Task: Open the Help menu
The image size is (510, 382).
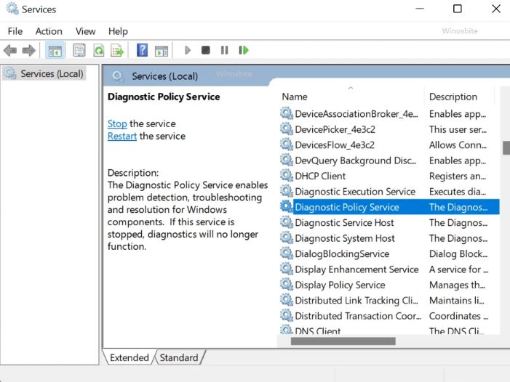Action: [118, 31]
